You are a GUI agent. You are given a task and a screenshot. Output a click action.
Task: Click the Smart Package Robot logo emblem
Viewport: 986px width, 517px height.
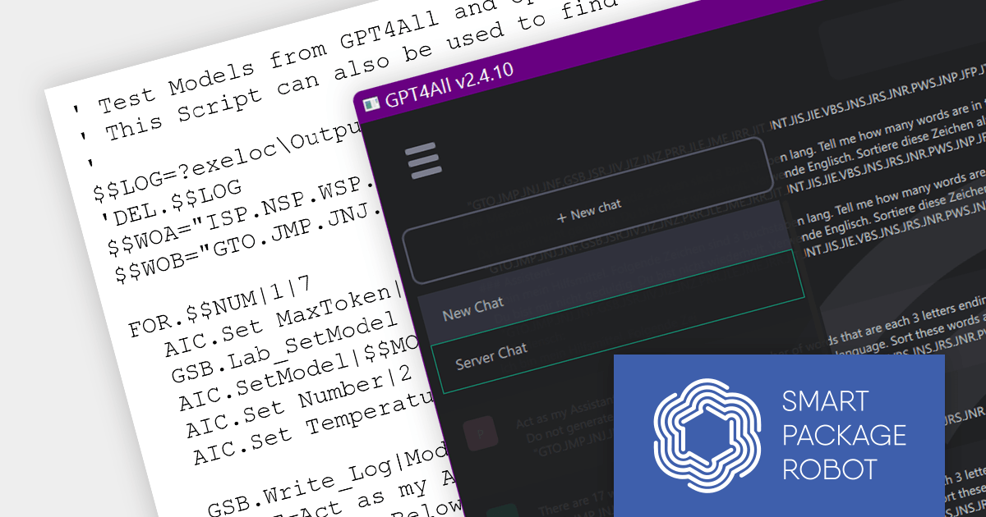pyautogui.click(x=709, y=437)
